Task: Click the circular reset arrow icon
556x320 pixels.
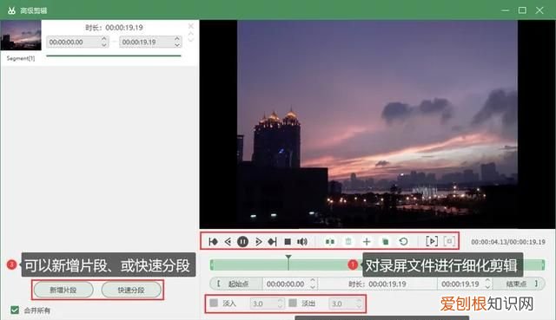Action: 403,242
